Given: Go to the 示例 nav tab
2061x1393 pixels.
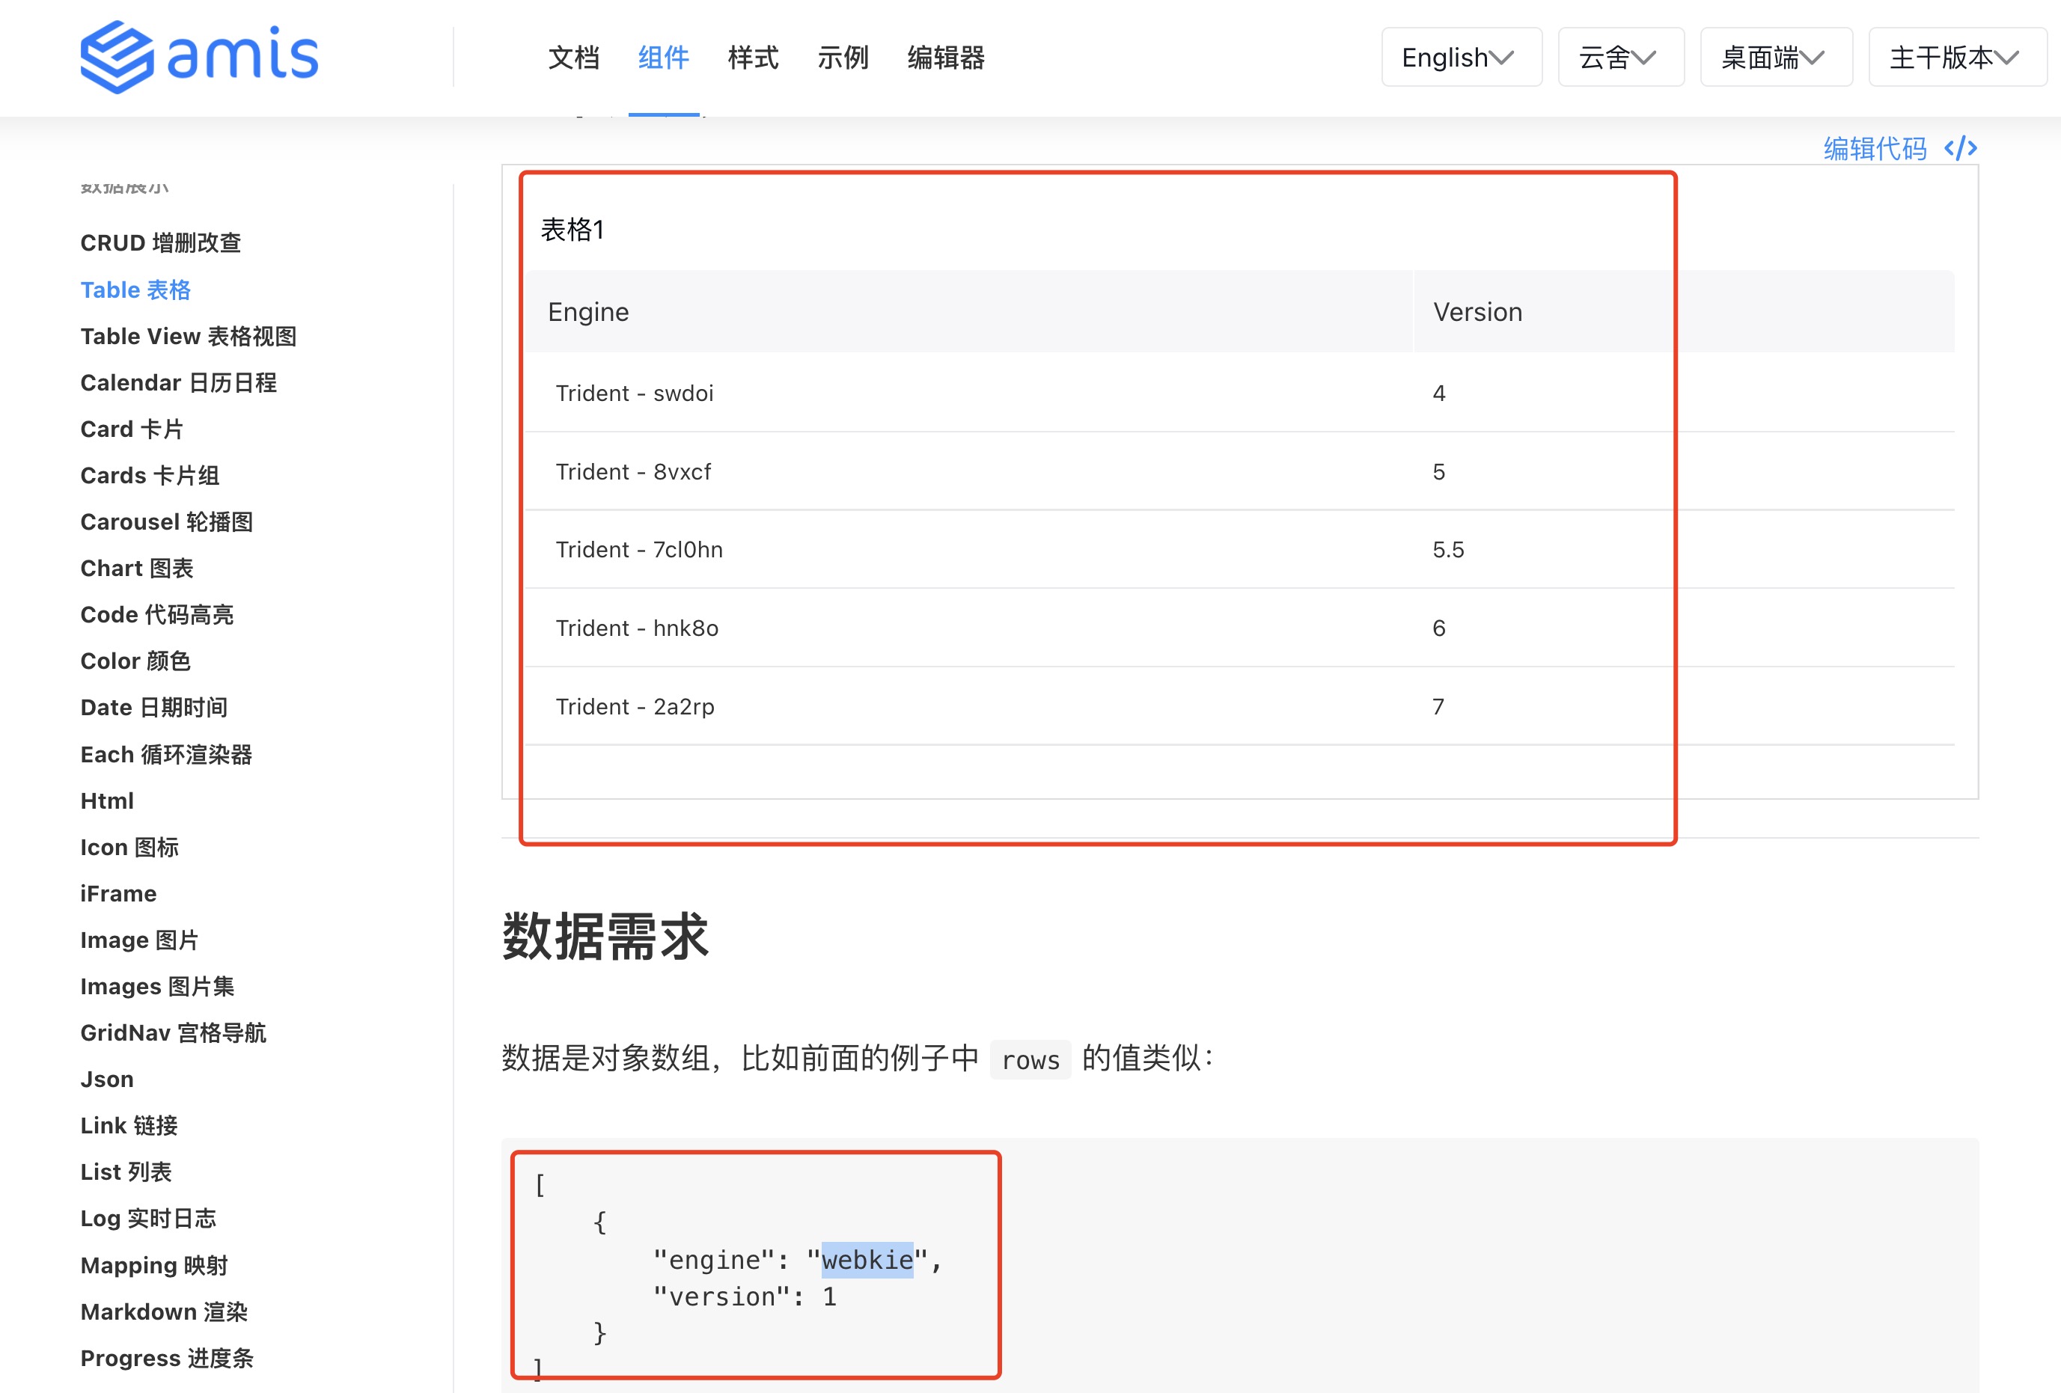Looking at the screenshot, I should tap(843, 58).
